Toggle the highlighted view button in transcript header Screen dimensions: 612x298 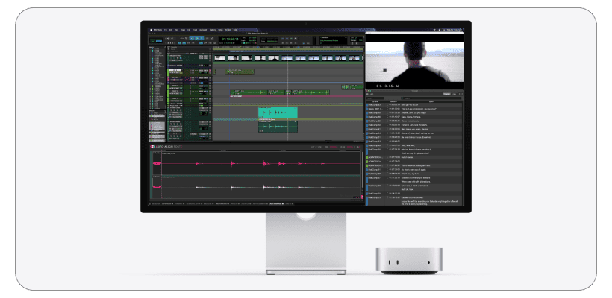pyautogui.click(x=447, y=94)
